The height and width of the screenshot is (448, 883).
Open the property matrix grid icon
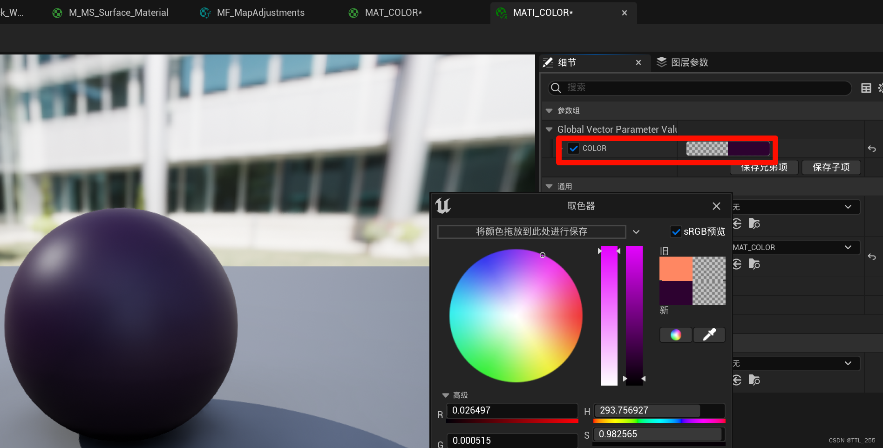pyautogui.click(x=866, y=88)
